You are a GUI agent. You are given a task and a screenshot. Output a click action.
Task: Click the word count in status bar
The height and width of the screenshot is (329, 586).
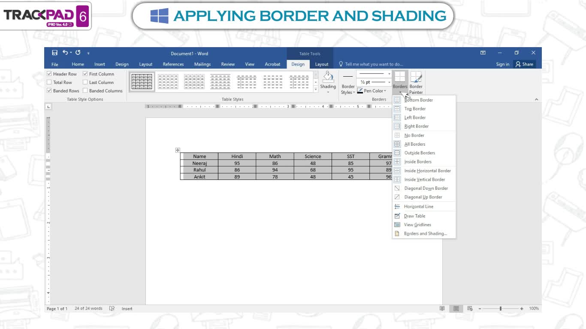(x=88, y=308)
